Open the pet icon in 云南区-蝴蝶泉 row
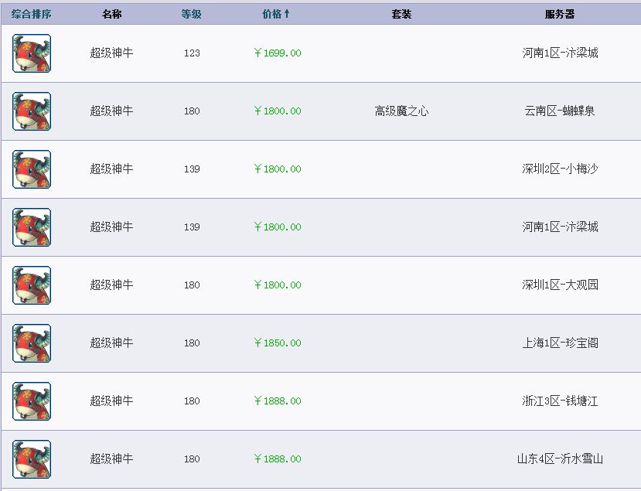This screenshot has width=641, height=491. coord(32,111)
